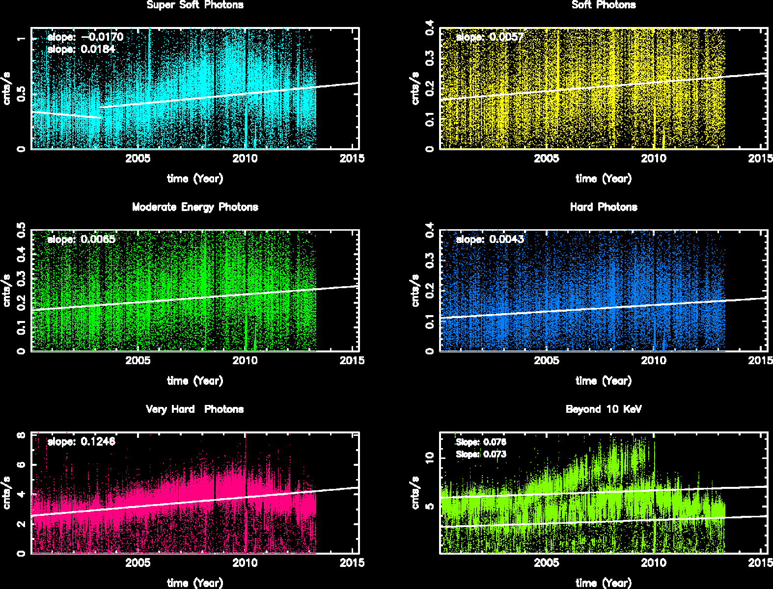
Task: Click time (Year) label under Super Soft plot
Action: tap(195, 179)
